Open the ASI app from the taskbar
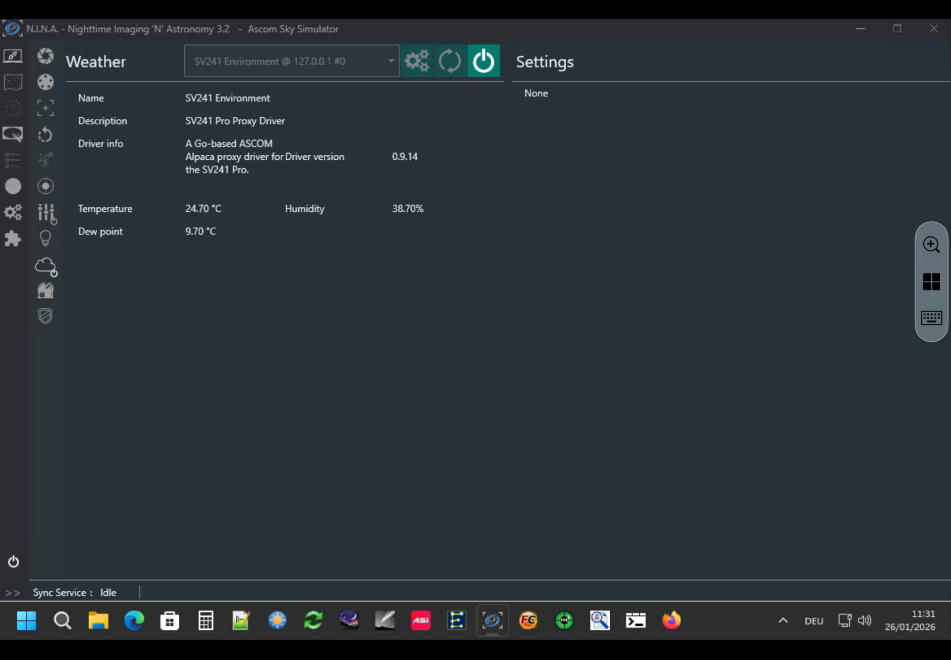Image resolution: width=951 pixels, height=660 pixels. pos(421,620)
